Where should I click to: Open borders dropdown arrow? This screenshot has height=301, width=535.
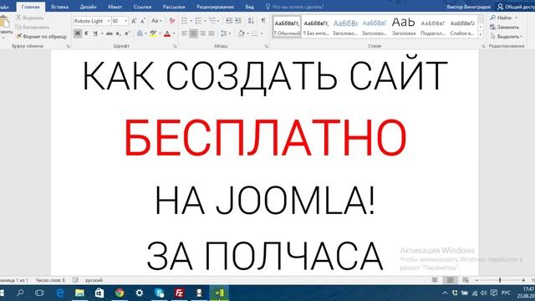[262, 33]
